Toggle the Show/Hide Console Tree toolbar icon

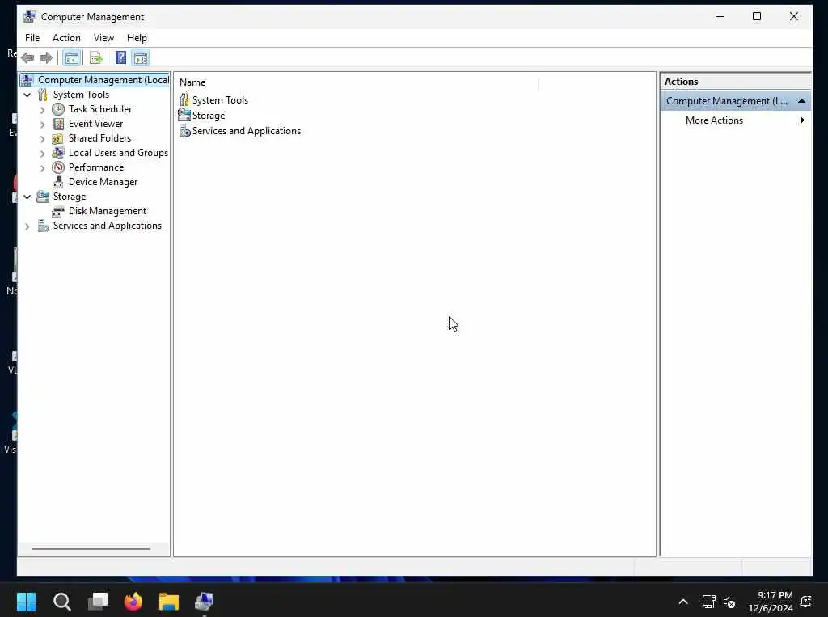pyautogui.click(x=71, y=57)
